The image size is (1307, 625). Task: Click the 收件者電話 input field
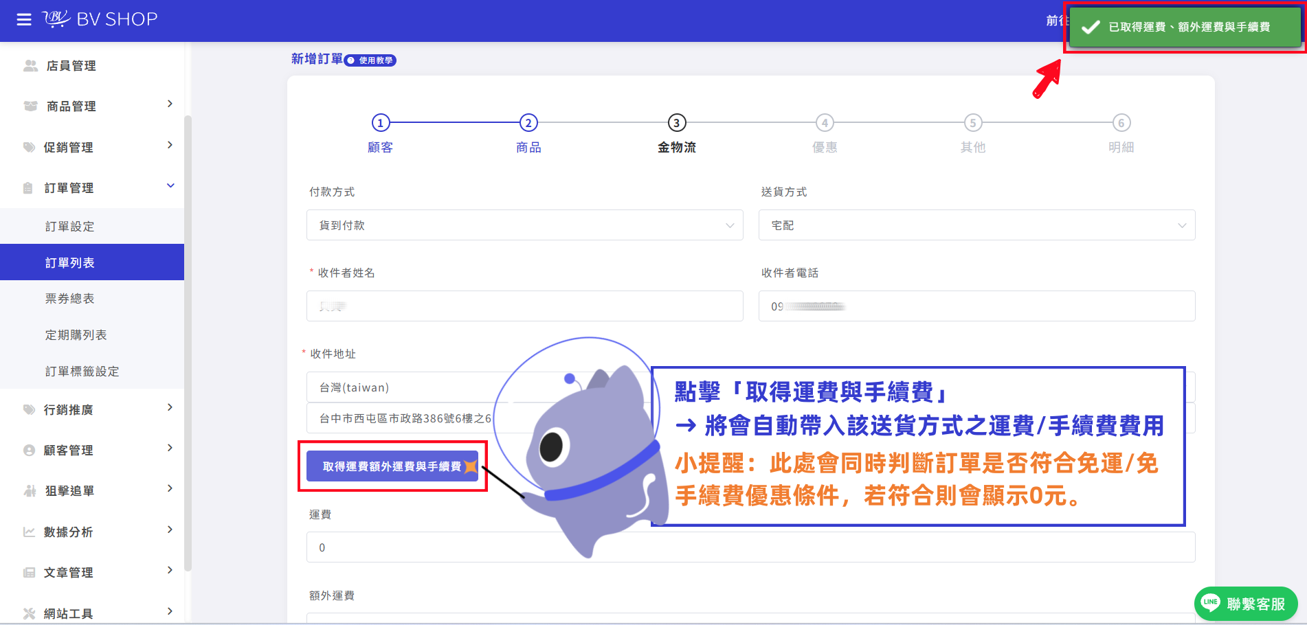coord(977,306)
